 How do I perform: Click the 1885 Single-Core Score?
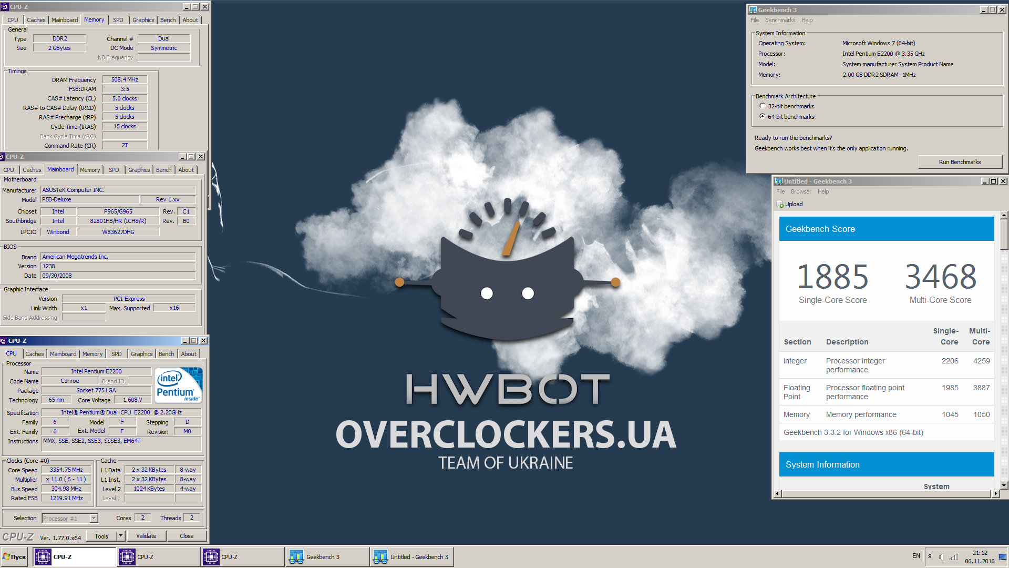click(x=832, y=277)
